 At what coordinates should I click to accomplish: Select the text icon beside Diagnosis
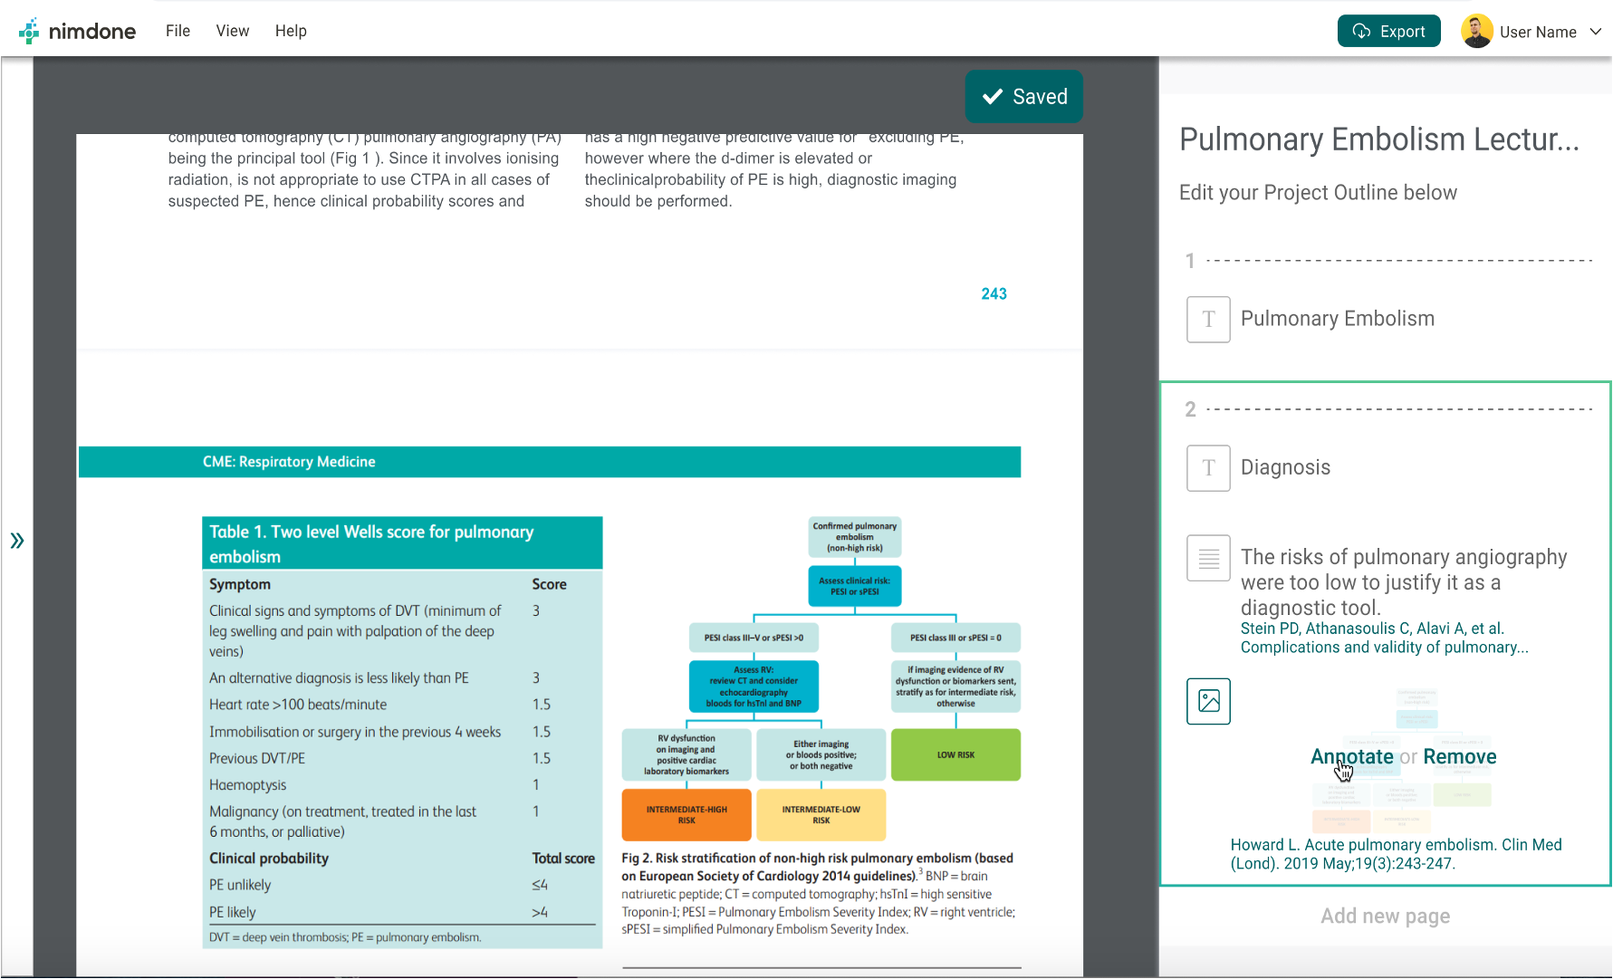(x=1208, y=467)
